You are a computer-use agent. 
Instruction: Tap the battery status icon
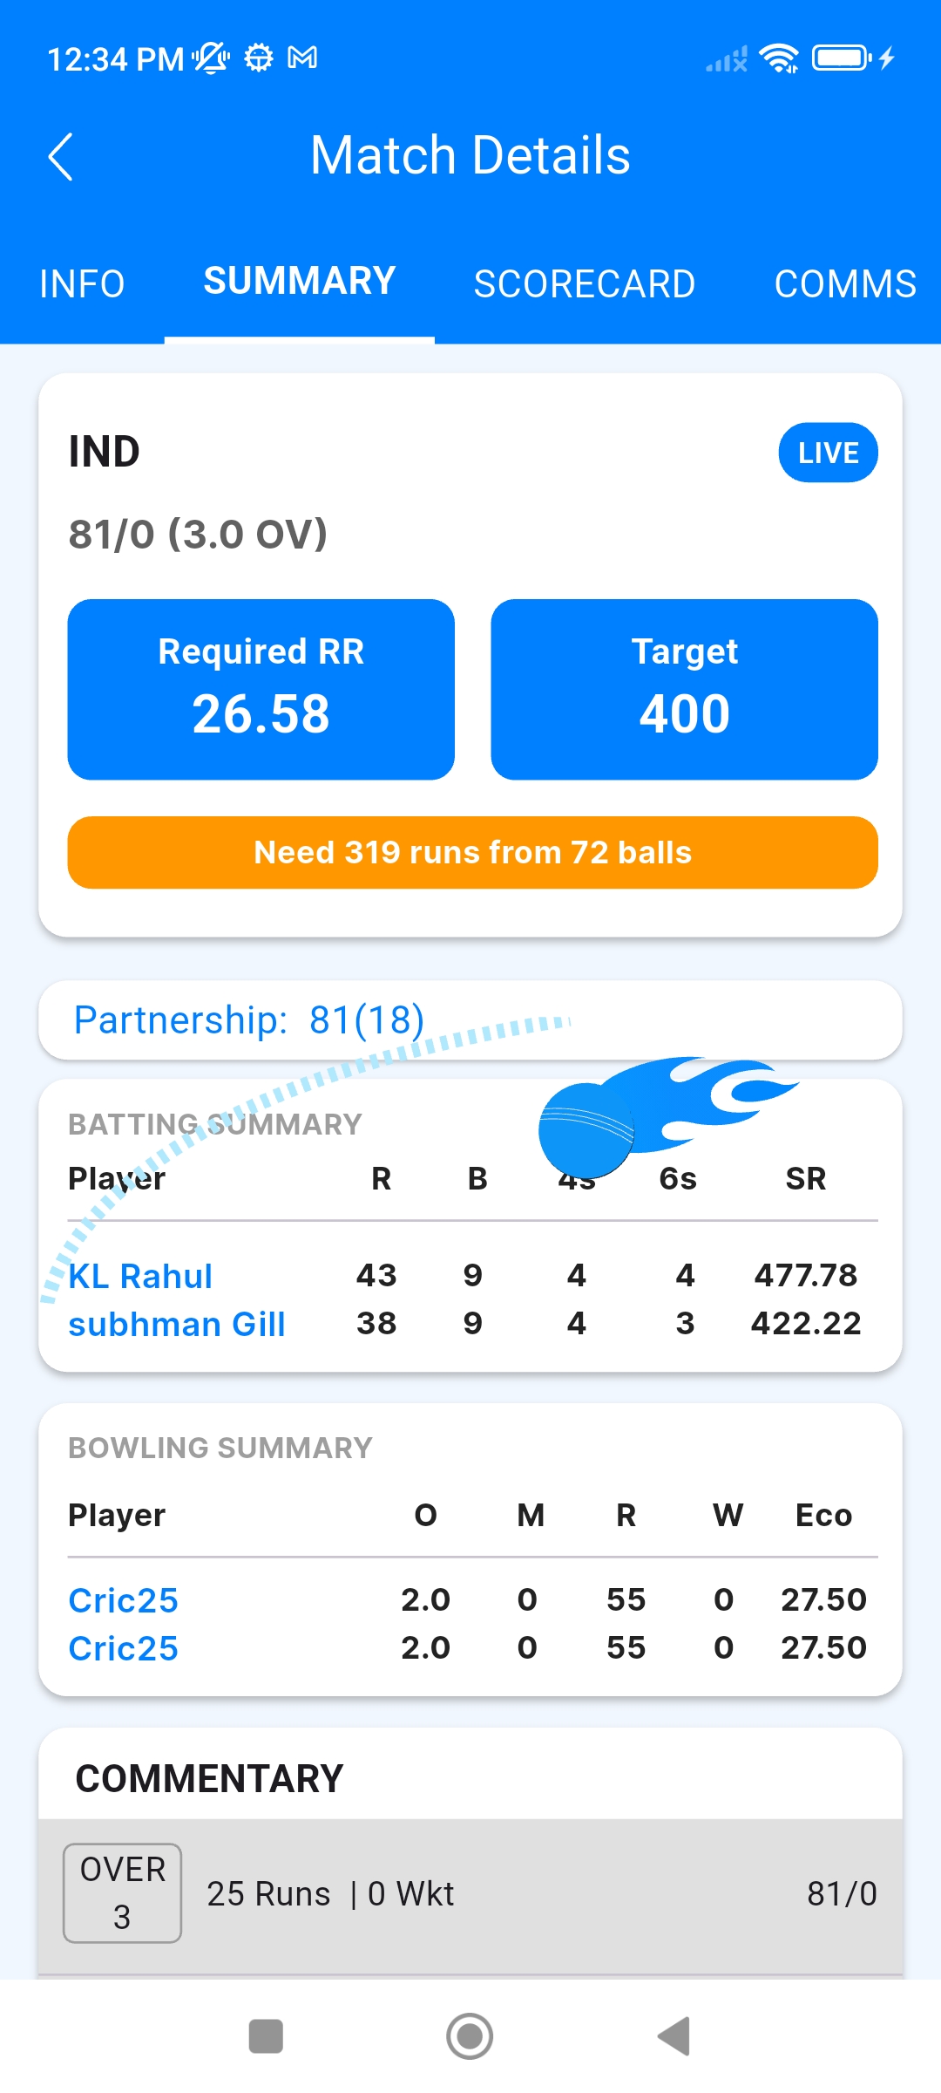841,58
